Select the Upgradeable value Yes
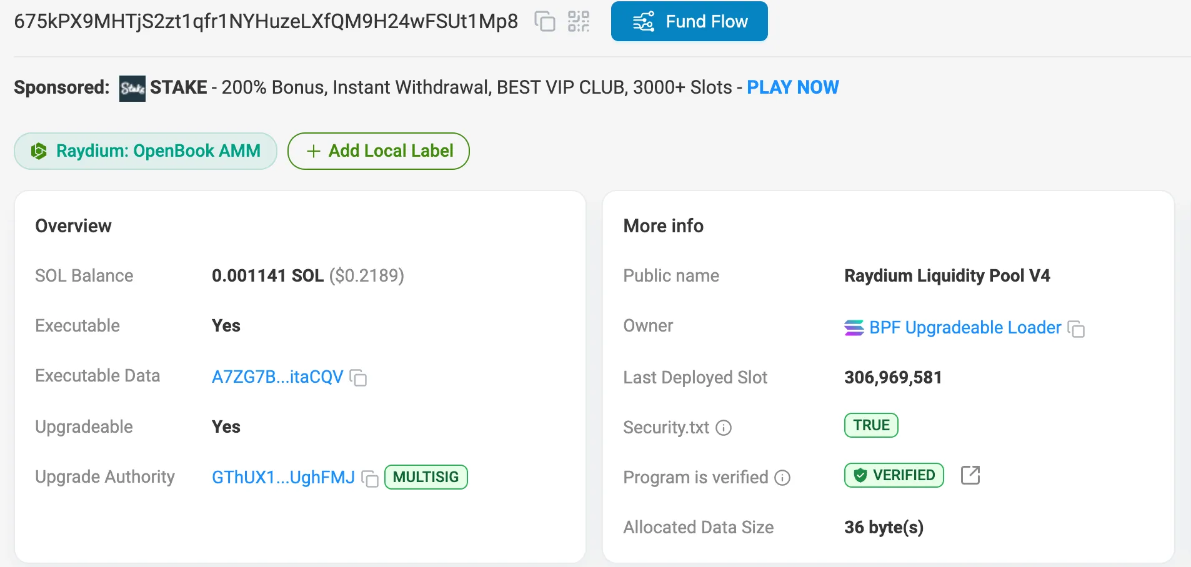Image resolution: width=1191 pixels, height=567 pixels. point(226,427)
